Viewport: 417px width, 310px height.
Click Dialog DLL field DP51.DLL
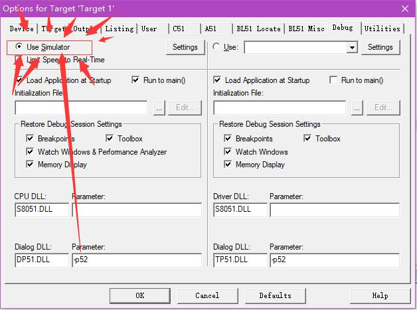click(x=42, y=260)
